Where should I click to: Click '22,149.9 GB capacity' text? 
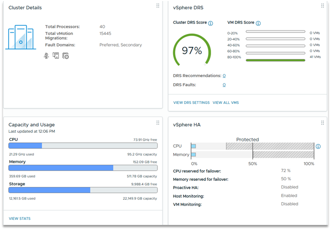click(140, 199)
